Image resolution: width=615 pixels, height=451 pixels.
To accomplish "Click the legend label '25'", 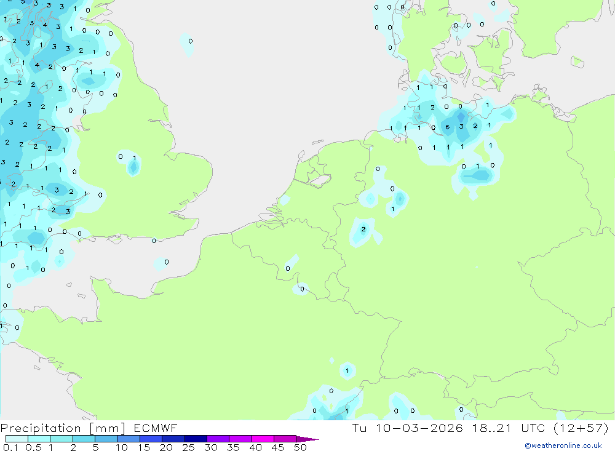I will click(188, 447).
